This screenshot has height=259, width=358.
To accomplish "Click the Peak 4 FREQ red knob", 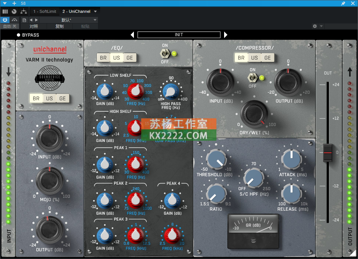I will pos(172,236).
